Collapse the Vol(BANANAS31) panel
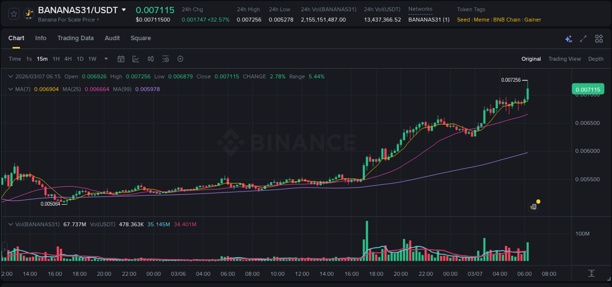The height and width of the screenshot is (287, 612). (x=11, y=224)
